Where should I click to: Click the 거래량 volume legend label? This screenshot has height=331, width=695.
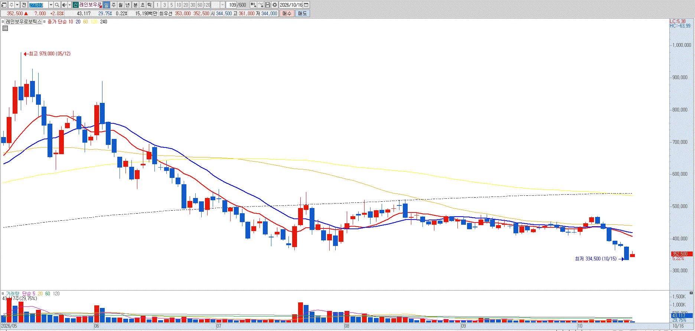(x=12, y=293)
